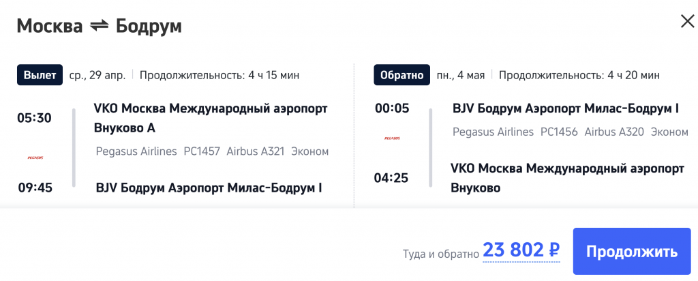Click the 23 802 ₽ price link
Viewport: 698px width, 281px height.
point(521,251)
